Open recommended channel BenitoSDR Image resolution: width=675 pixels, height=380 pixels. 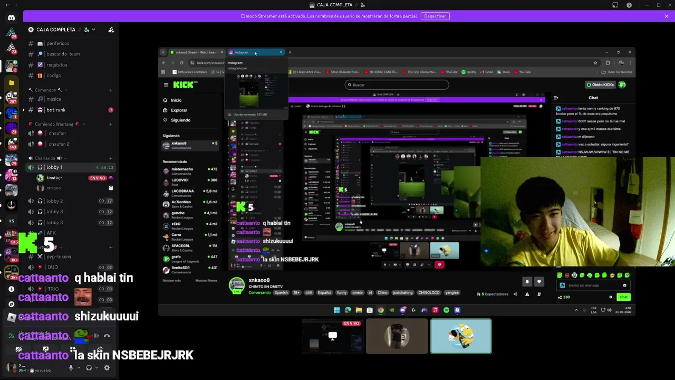point(190,270)
